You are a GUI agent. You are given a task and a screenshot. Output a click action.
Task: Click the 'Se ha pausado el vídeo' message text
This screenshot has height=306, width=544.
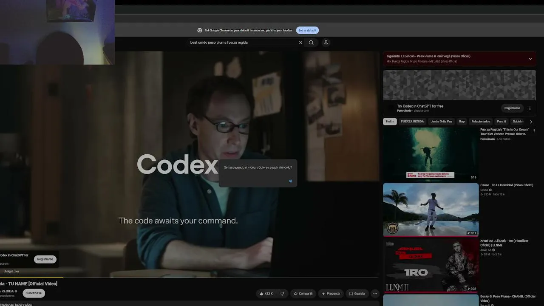point(258,167)
